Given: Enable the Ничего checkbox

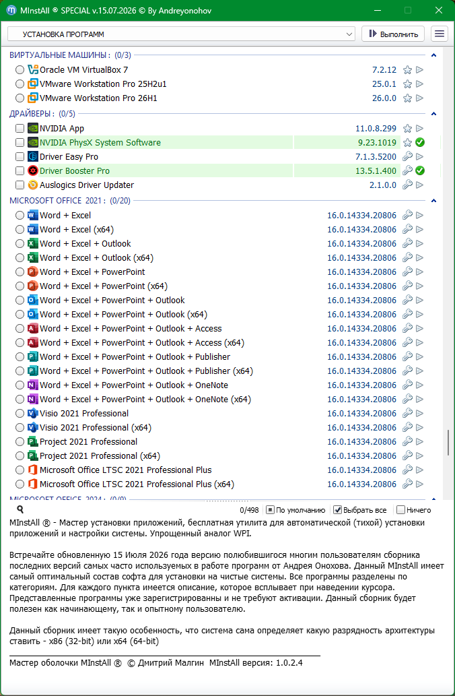Looking at the screenshot, I should (x=401, y=510).
